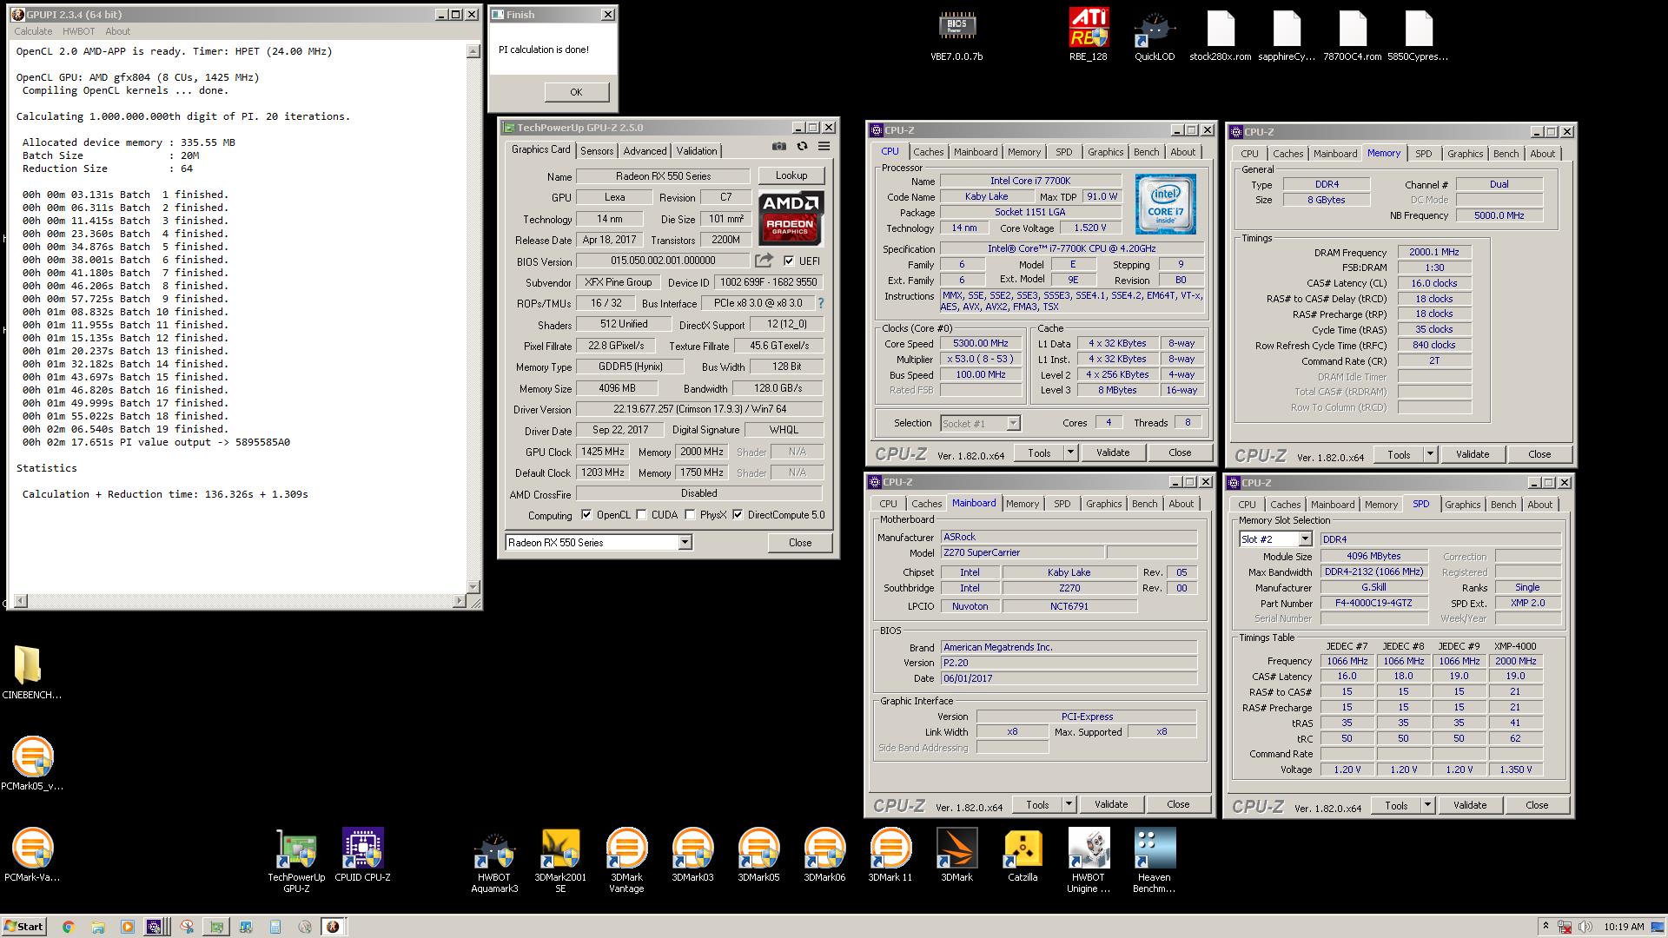The height and width of the screenshot is (938, 1668).
Task: Toggle the DirectCompute 5.0 checkbox
Action: click(x=738, y=515)
